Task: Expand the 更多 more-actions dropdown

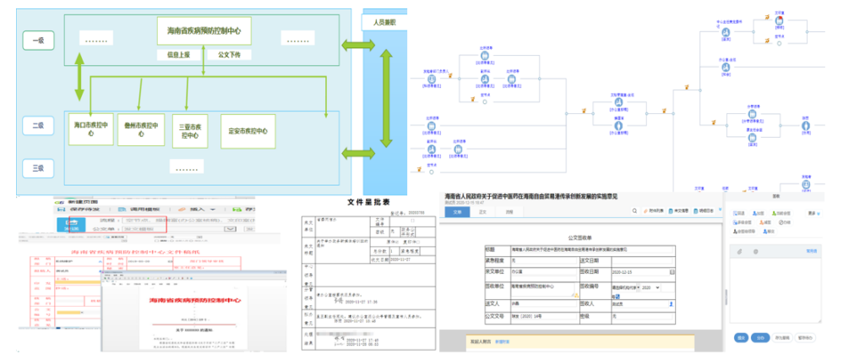Action: 813,212
